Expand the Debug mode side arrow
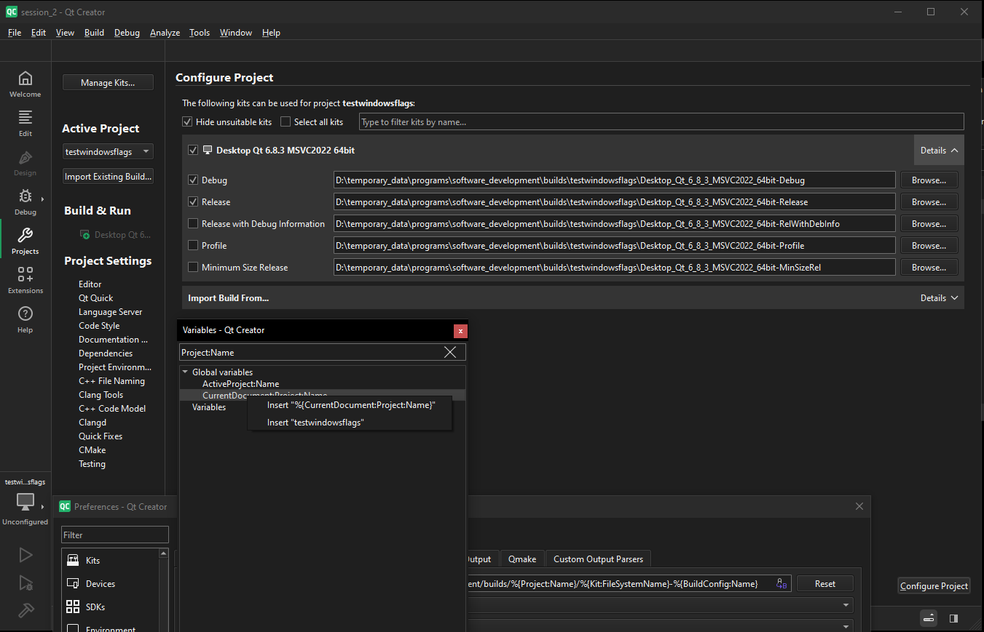The height and width of the screenshot is (632, 984). click(x=42, y=199)
